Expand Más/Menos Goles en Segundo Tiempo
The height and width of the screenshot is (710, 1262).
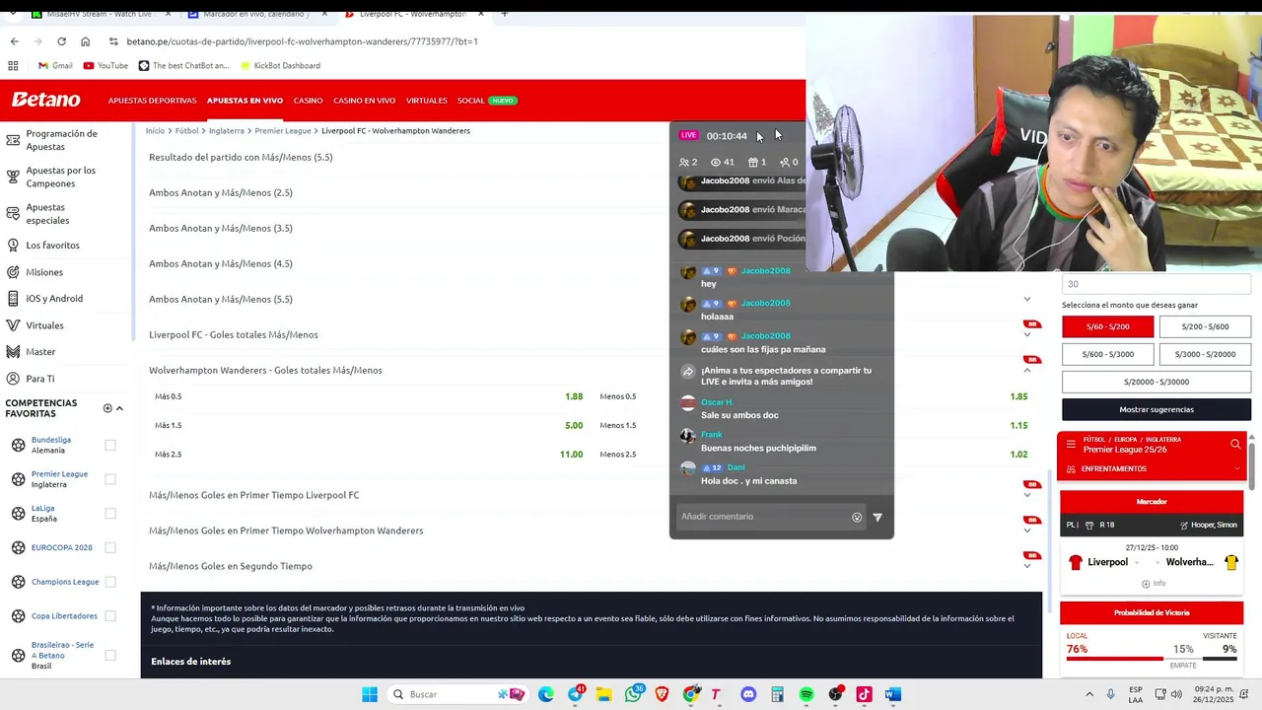pos(1026,566)
